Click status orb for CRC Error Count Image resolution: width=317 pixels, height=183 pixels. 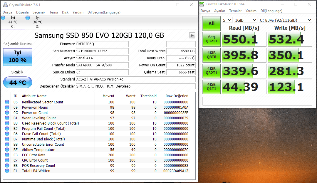point(7,160)
